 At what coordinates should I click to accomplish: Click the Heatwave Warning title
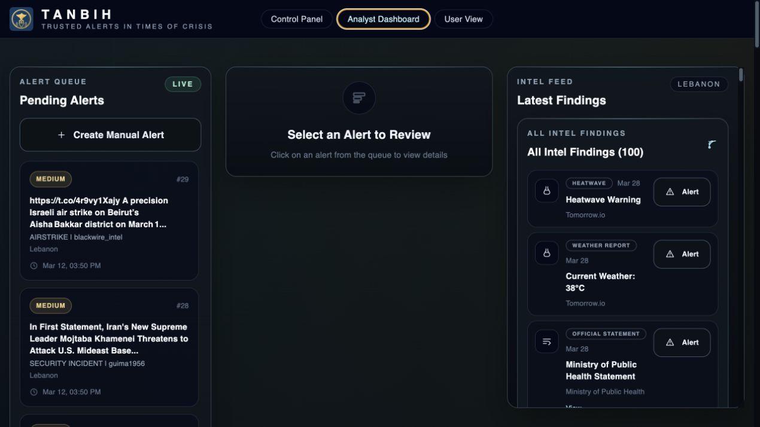click(603, 200)
